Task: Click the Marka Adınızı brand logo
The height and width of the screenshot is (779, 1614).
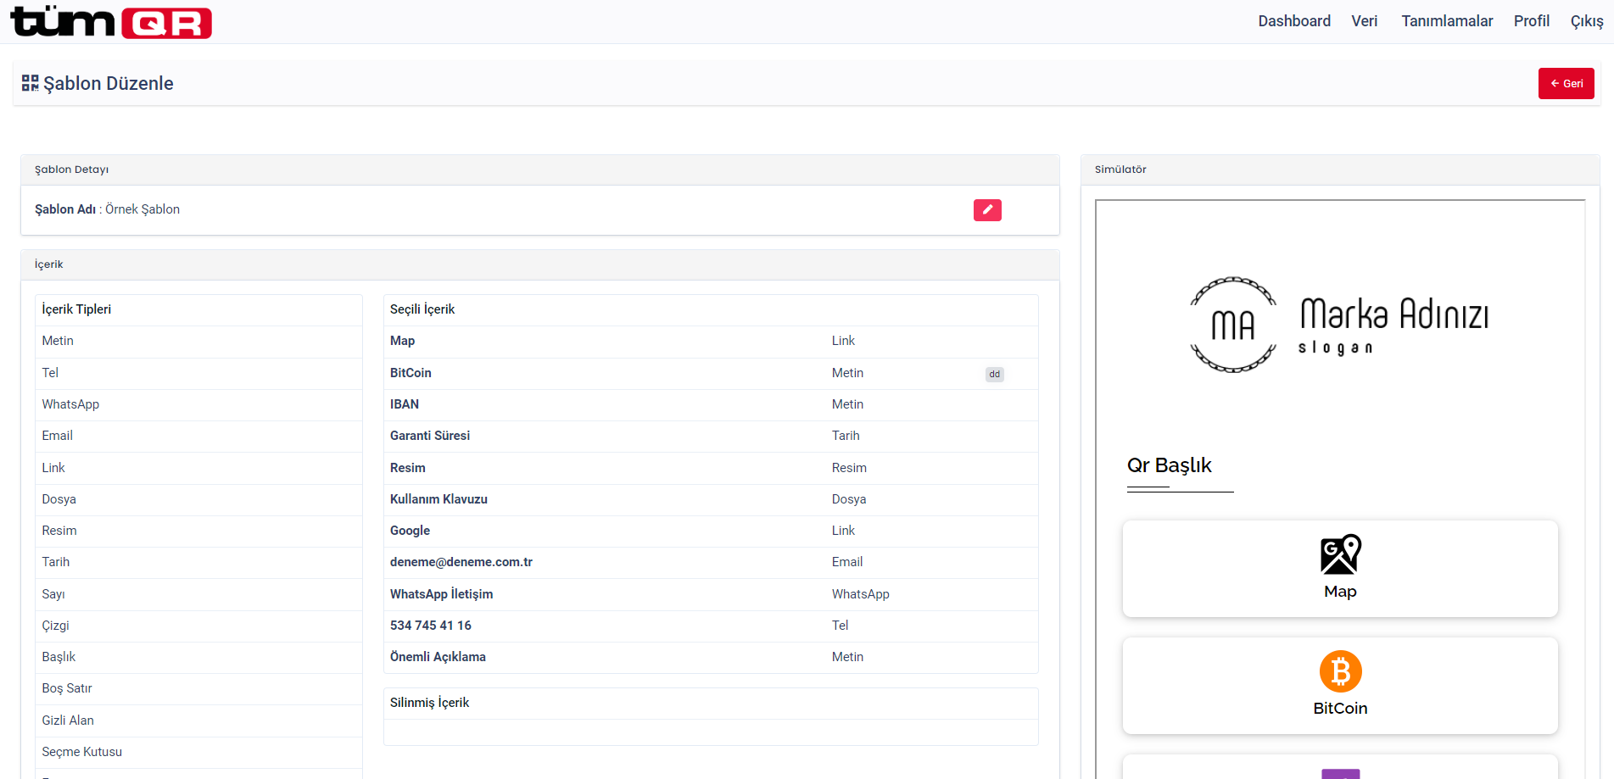Action: [1340, 325]
